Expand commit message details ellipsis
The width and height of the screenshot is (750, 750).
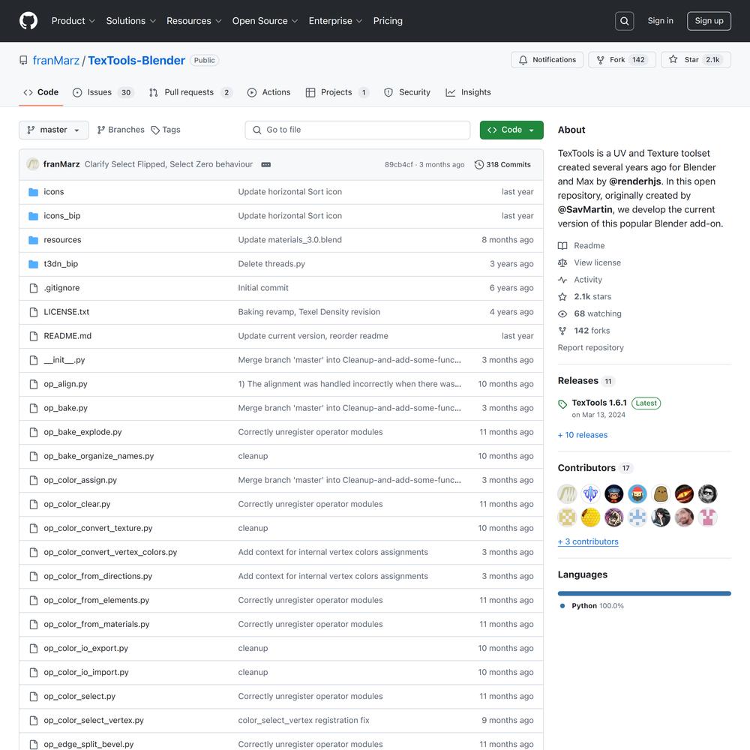[x=266, y=164]
